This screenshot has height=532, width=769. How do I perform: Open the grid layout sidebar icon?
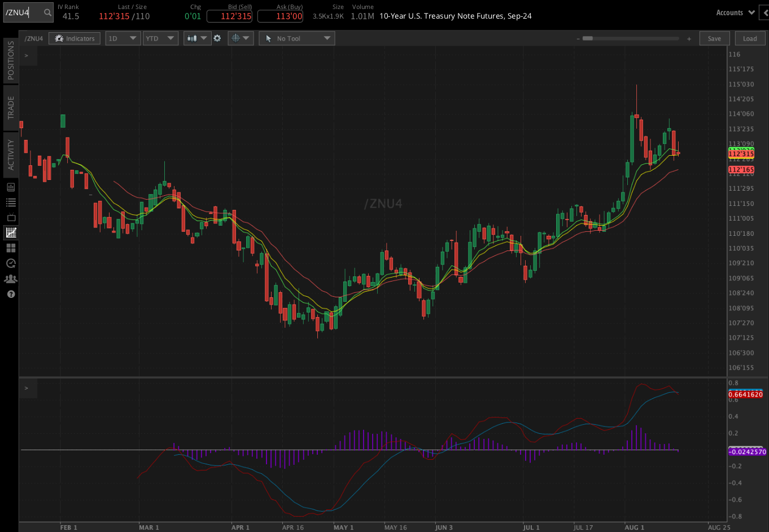[10, 248]
